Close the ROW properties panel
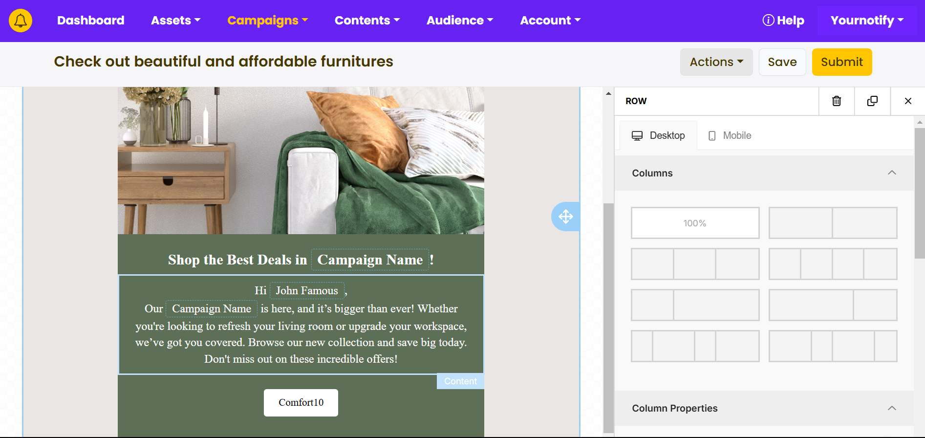Viewport: 925px width, 438px height. 908,101
